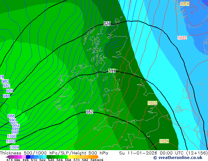The image size is (208, 161).
Task: Click the magenta swatch in thickness legend
Action: coord(19,157)
